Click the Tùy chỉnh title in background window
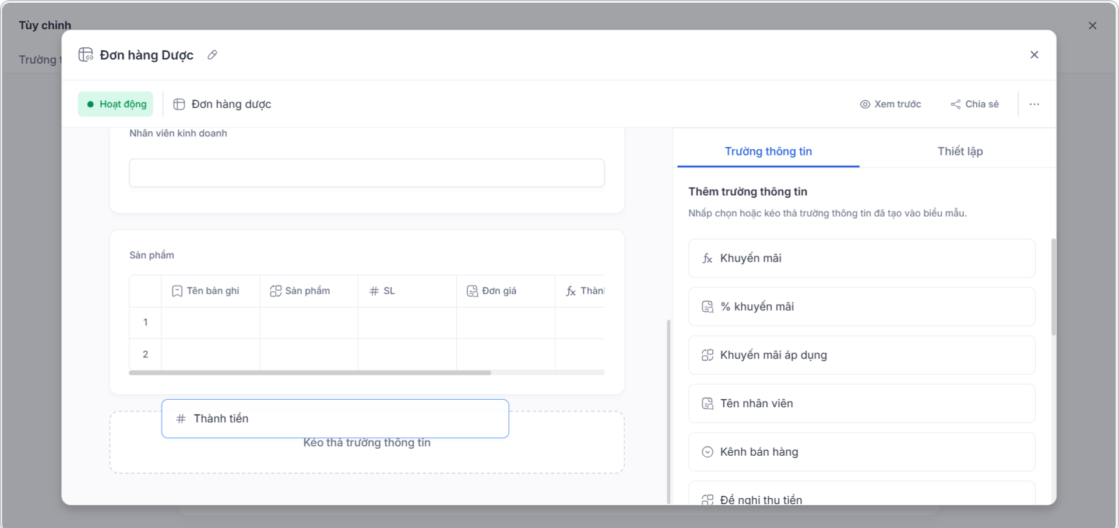The image size is (1119, 528). pos(45,26)
